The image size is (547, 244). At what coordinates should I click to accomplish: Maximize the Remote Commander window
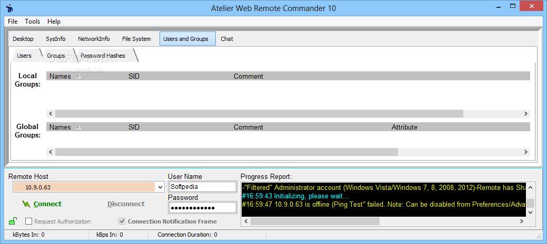tap(513, 6)
